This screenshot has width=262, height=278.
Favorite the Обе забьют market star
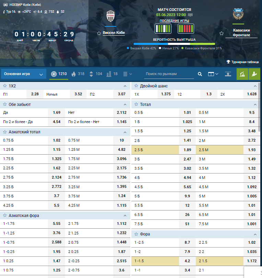pos(5,104)
